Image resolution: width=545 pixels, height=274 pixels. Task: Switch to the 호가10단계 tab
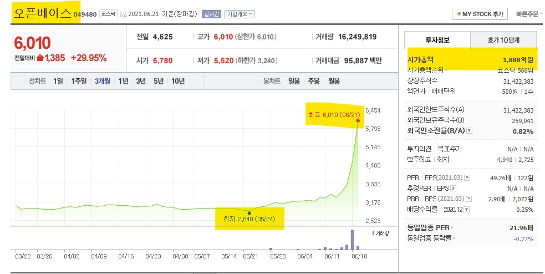pyautogui.click(x=503, y=40)
